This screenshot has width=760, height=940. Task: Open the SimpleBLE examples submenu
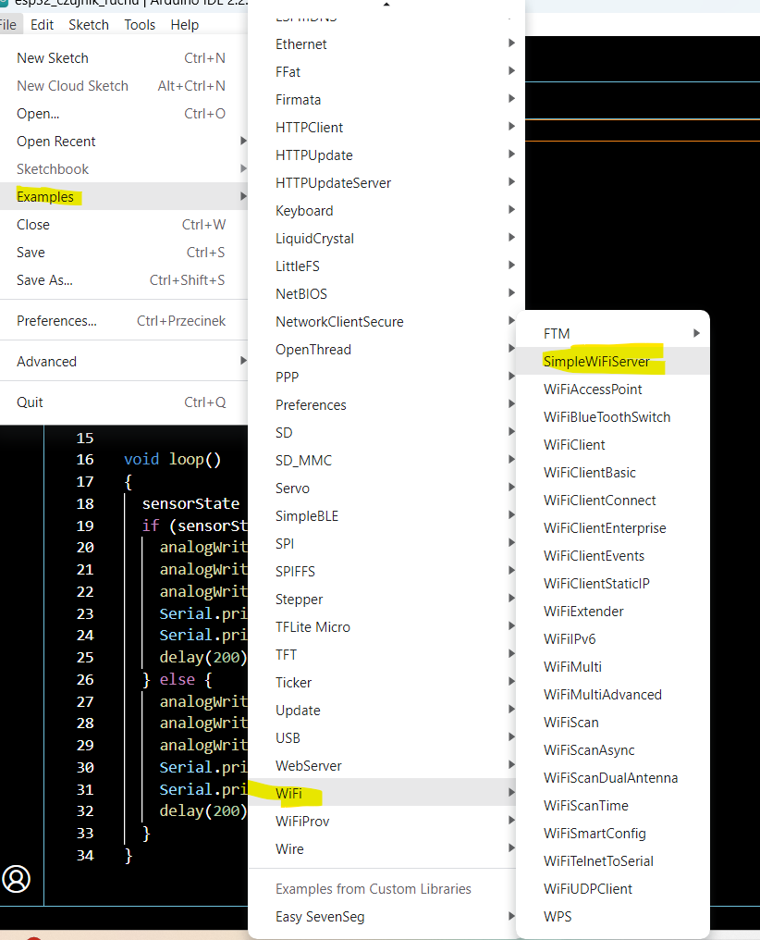click(384, 516)
